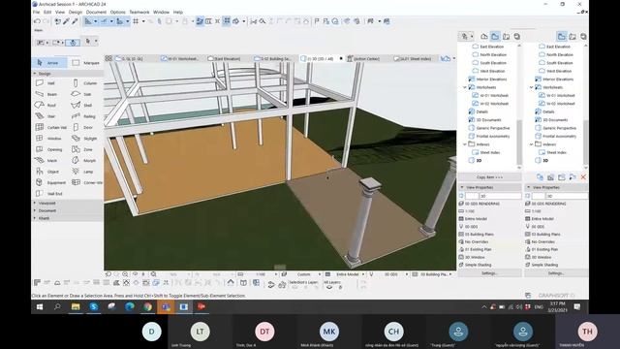Select the Morph tool
The image size is (620, 349).
coord(84,161)
